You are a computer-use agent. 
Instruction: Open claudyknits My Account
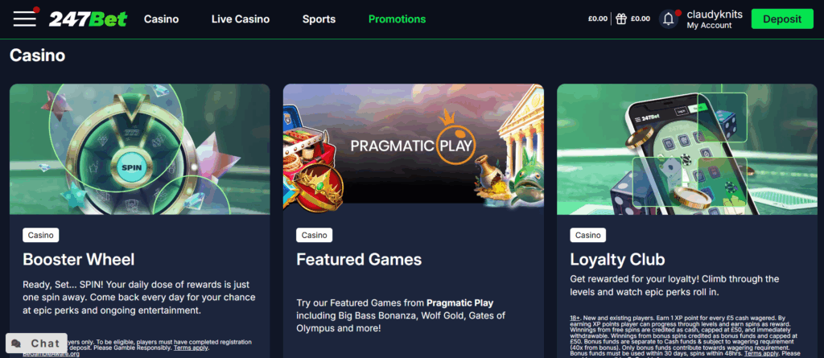click(715, 19)
